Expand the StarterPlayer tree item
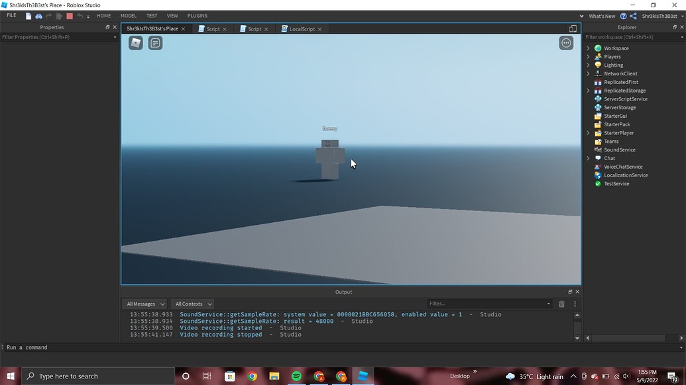686x385 pixels. [587, 132]
